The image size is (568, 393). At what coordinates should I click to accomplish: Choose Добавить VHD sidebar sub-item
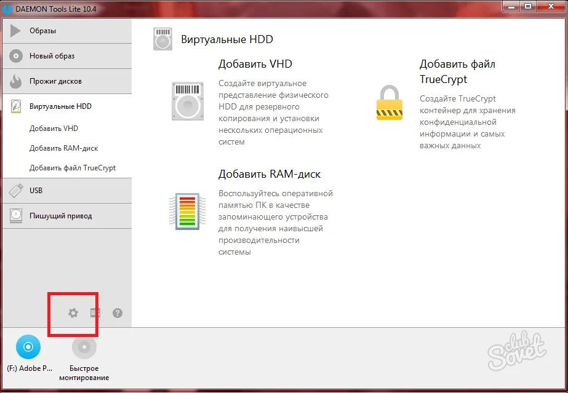point(54,129)
